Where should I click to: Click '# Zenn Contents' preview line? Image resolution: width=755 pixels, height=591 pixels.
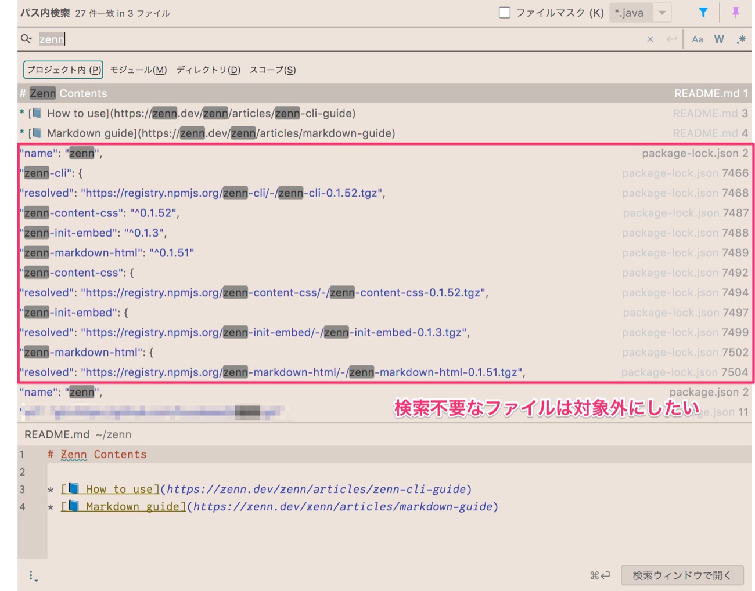pos(97,454)
